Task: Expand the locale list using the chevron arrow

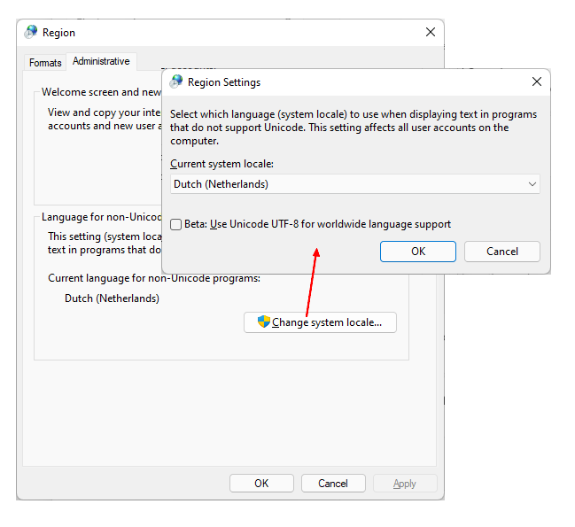Action: coord(532,184)
